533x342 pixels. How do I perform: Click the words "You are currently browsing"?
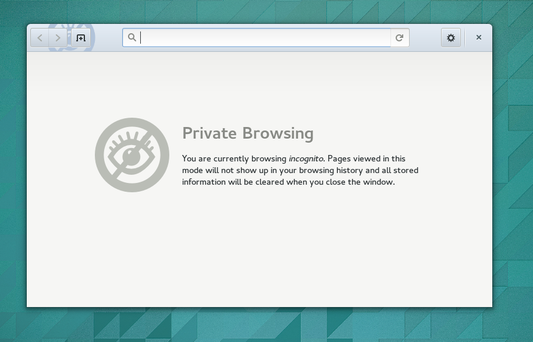pos(234,158)
